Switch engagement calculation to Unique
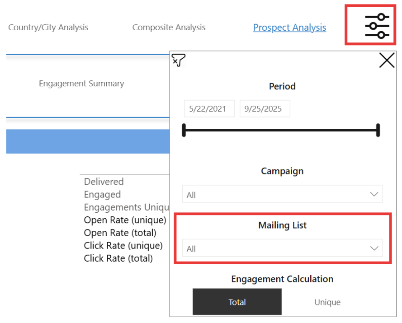402x323 pixels. [327, 302]
